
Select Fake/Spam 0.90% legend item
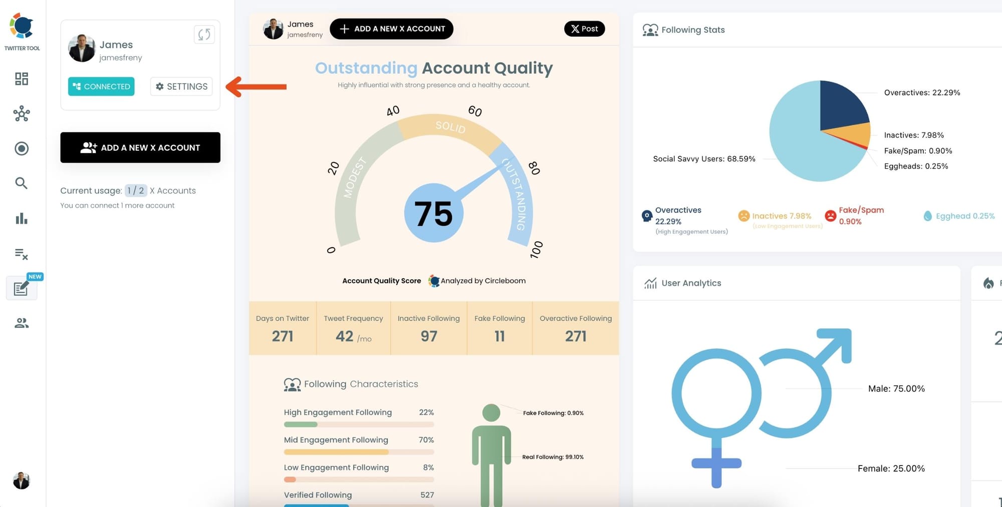[x=855, y=216]
